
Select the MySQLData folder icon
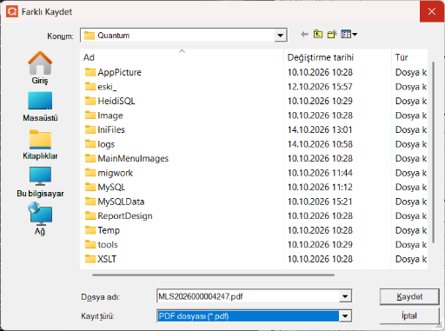click(90, 202)
